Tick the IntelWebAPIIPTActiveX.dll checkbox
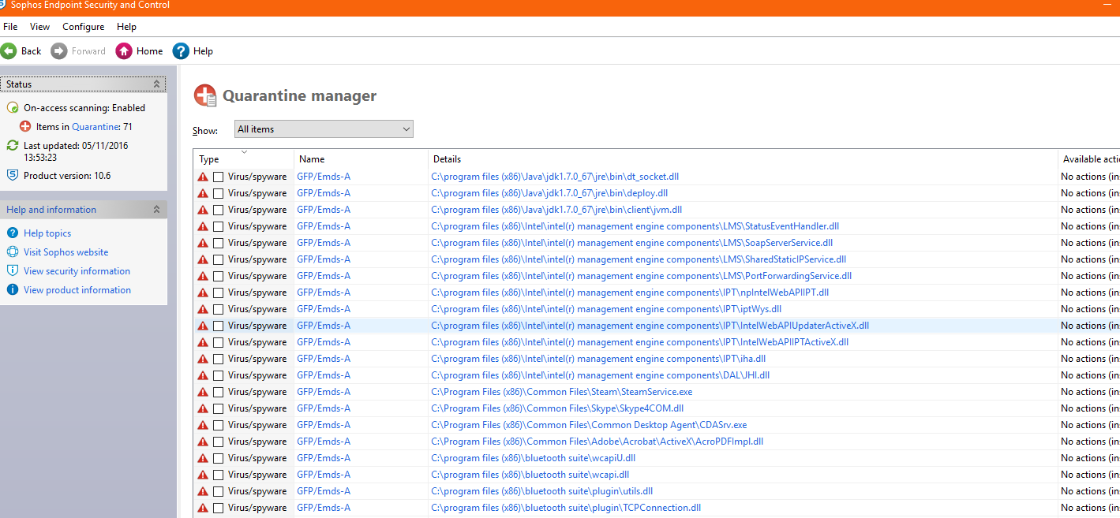Image resolution: width=1120 pixels, height=518 pixels. coord(219,342)
